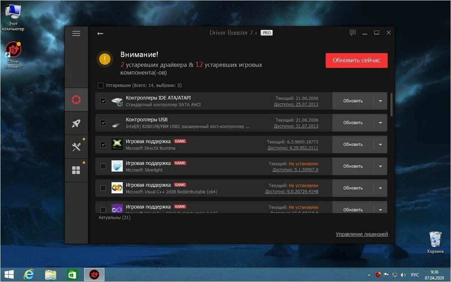
Task: Open the hamburger menu in Driver Booster
Action: pyautogui.click(x=76, y=33)
